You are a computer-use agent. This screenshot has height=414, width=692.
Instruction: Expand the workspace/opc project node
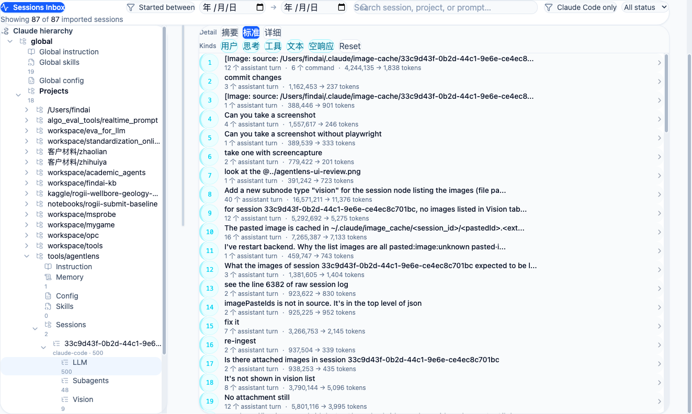[x=27, y=235]
